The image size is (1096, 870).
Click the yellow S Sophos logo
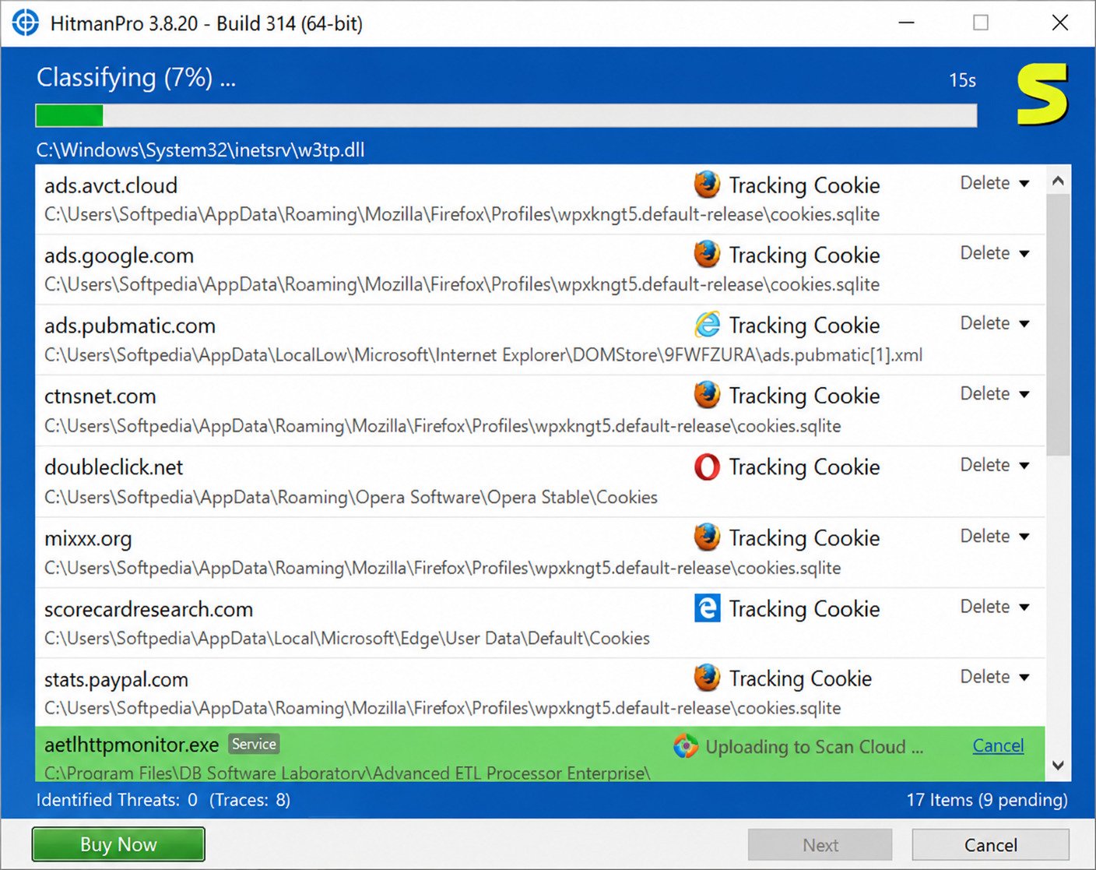tap(1042, 95)
